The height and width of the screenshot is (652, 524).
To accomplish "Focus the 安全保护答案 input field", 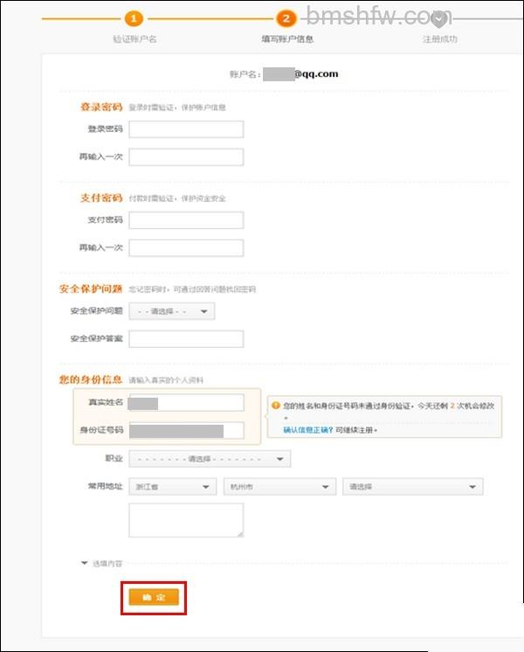I will point(186,339).
